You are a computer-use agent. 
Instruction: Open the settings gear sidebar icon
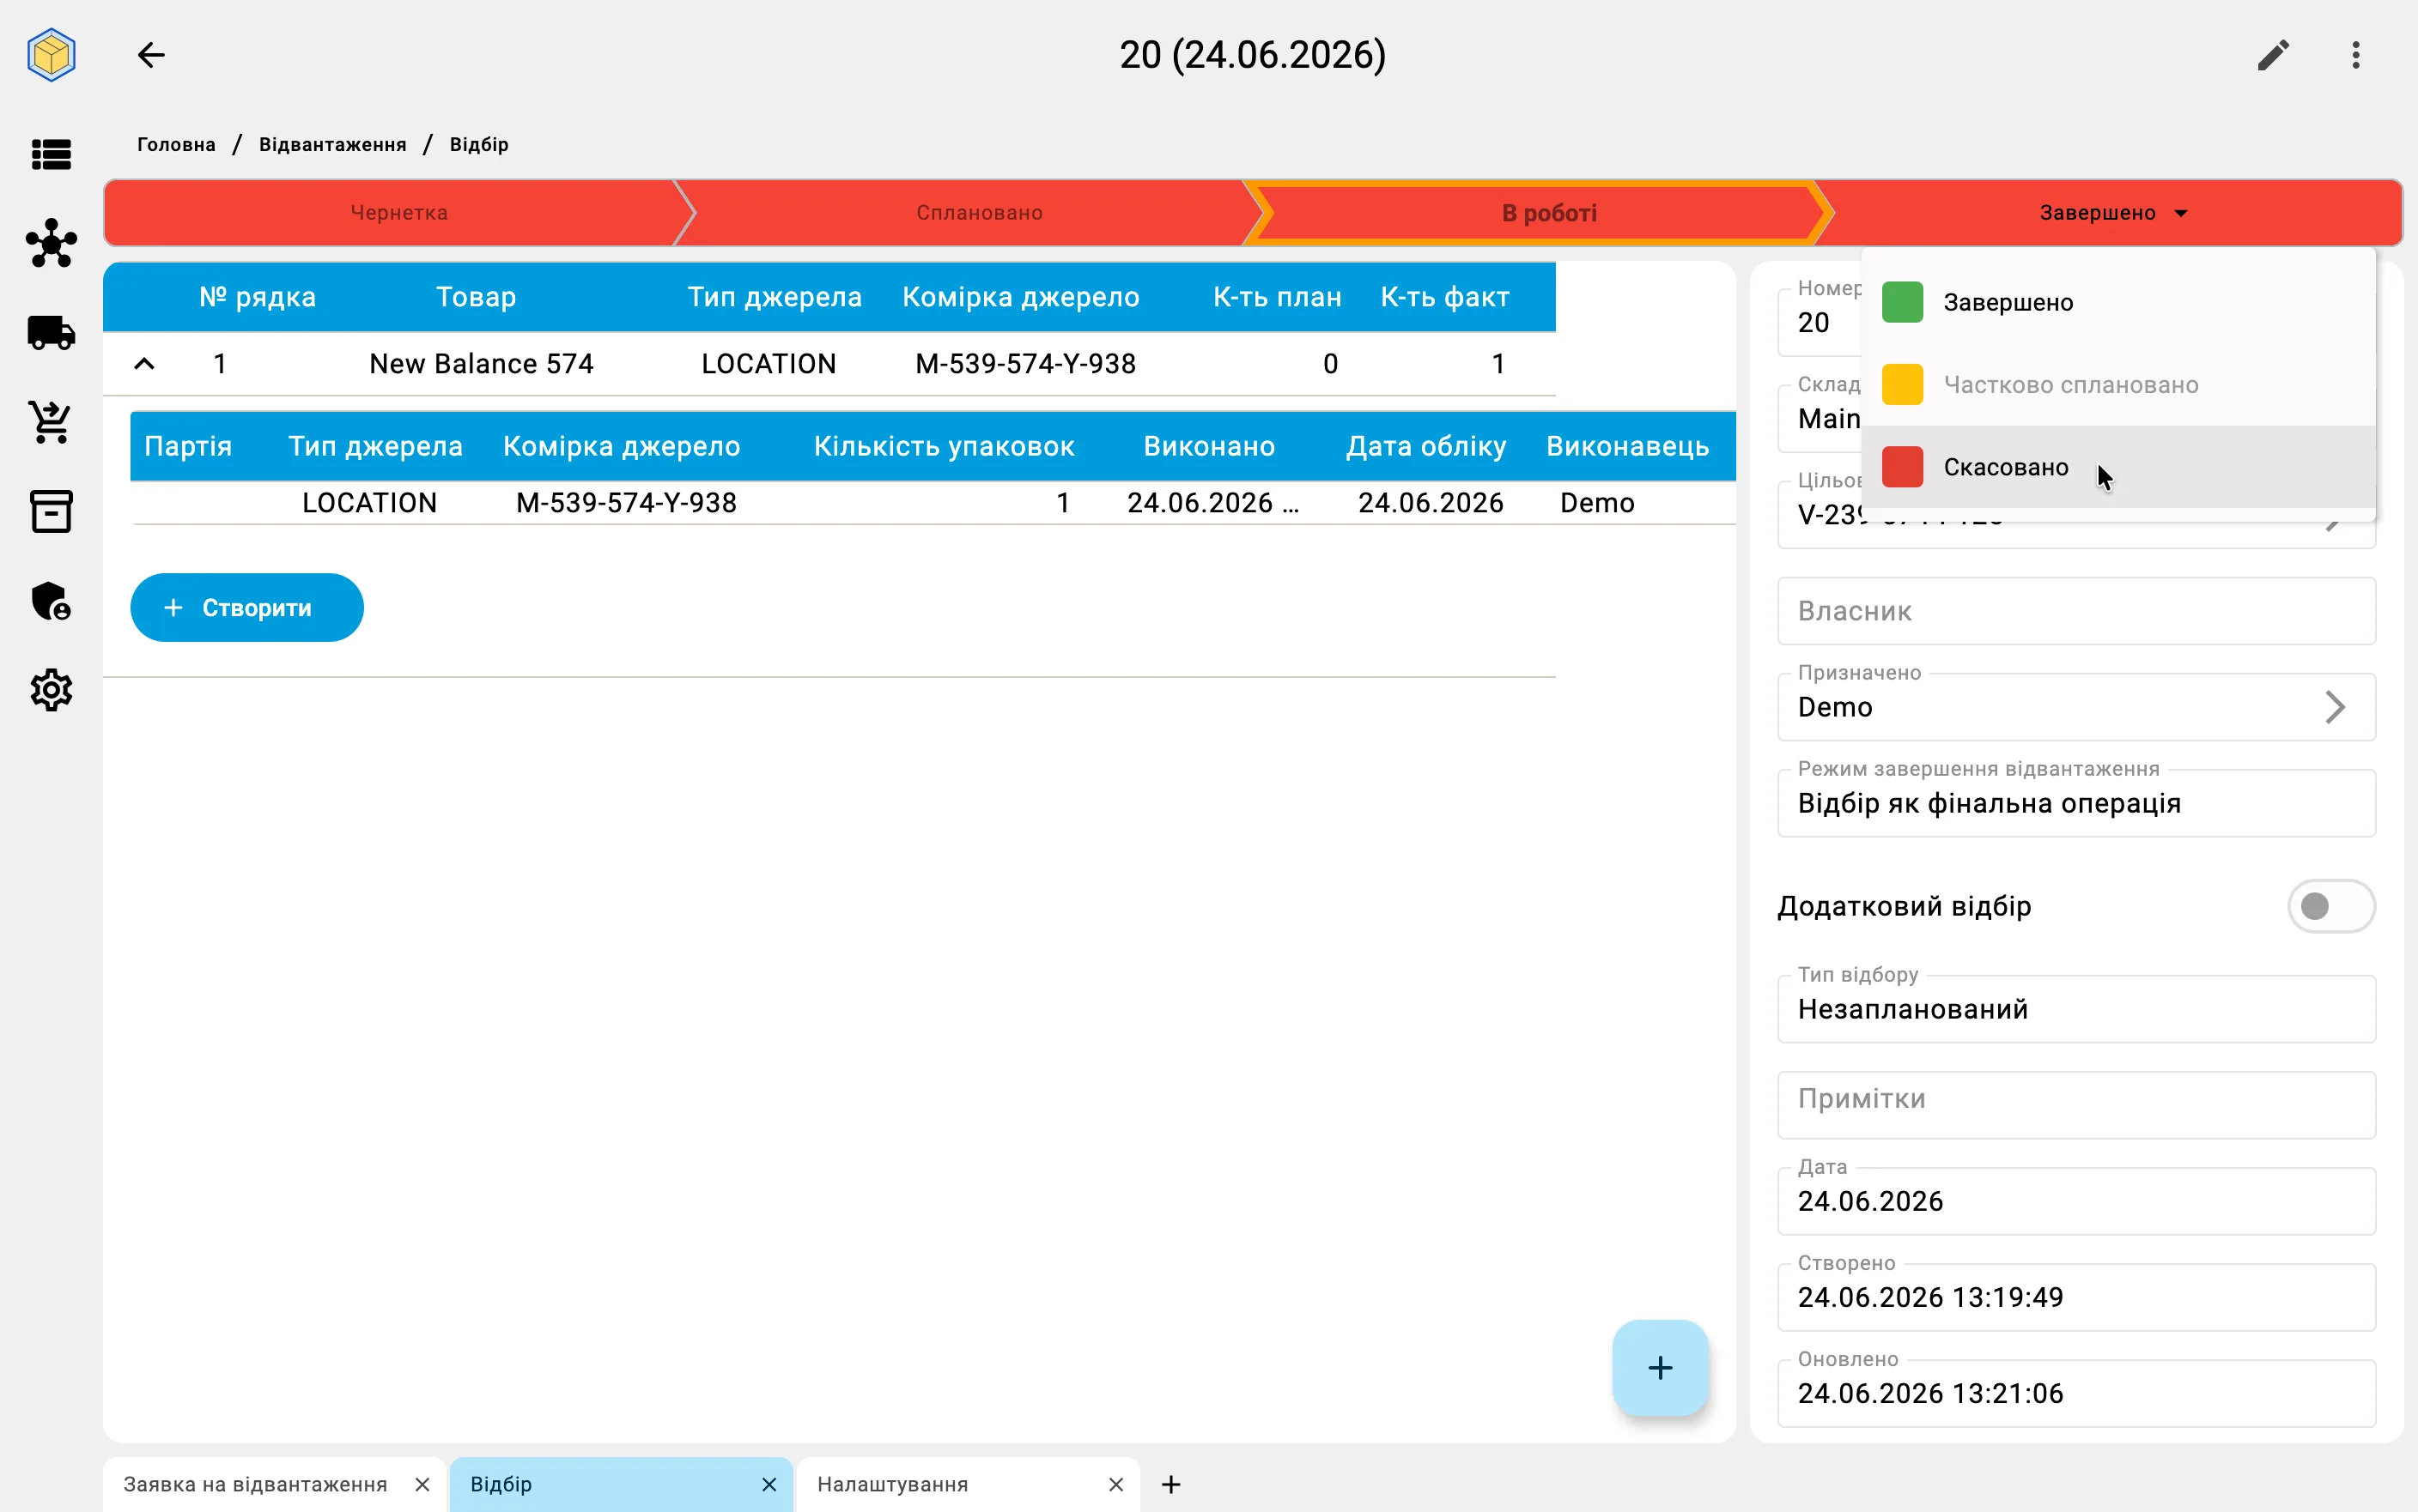pyautogui.click(x=51, y=690)
